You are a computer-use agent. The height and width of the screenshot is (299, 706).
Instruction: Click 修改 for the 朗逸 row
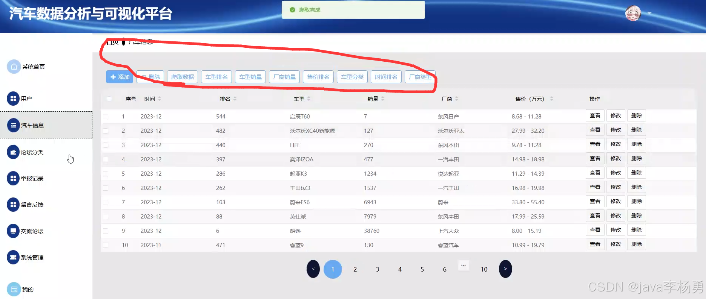616,230
